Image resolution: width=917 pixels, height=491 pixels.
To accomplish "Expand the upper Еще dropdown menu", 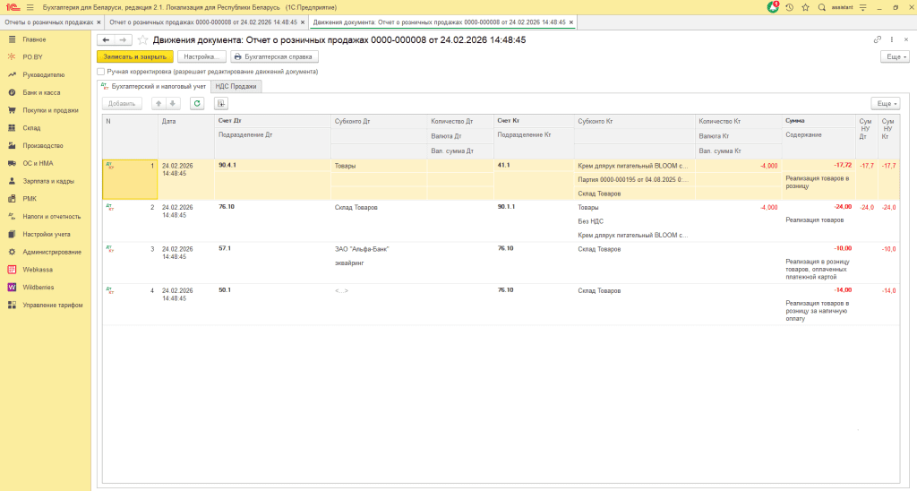I will click(x=895, y=56).
